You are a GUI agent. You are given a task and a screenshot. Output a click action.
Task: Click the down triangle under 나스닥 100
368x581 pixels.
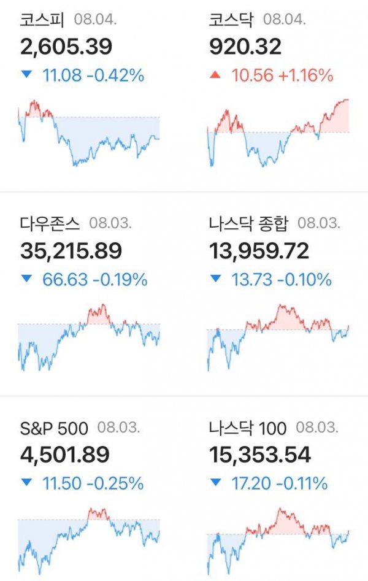[x=215, y=482]
